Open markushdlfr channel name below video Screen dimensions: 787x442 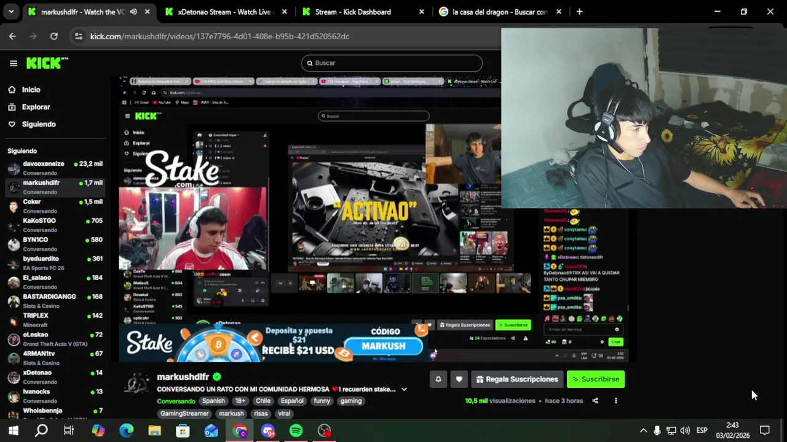pyautogui.click(x=183, y=377)
